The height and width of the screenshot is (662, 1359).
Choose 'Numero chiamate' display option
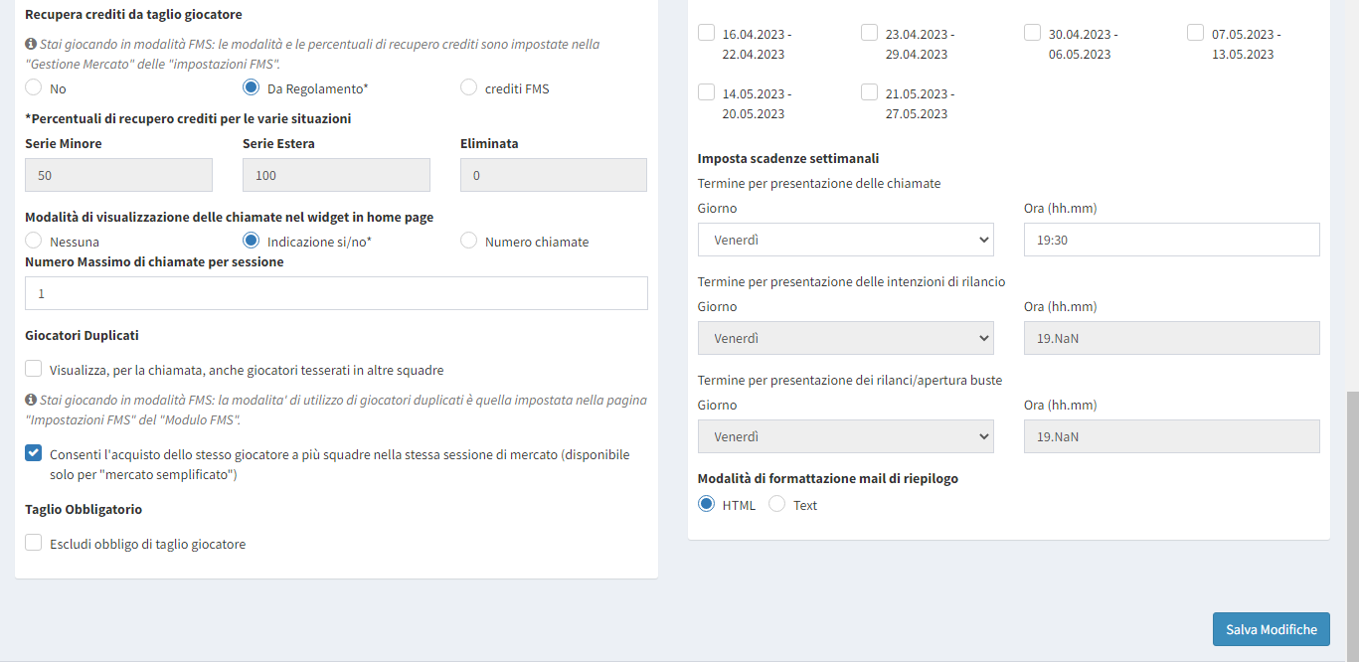469,241
